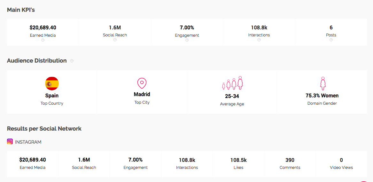Click the 0 Video Views stat
Screen dimensions: 373x182
click(x=341, y=160)
